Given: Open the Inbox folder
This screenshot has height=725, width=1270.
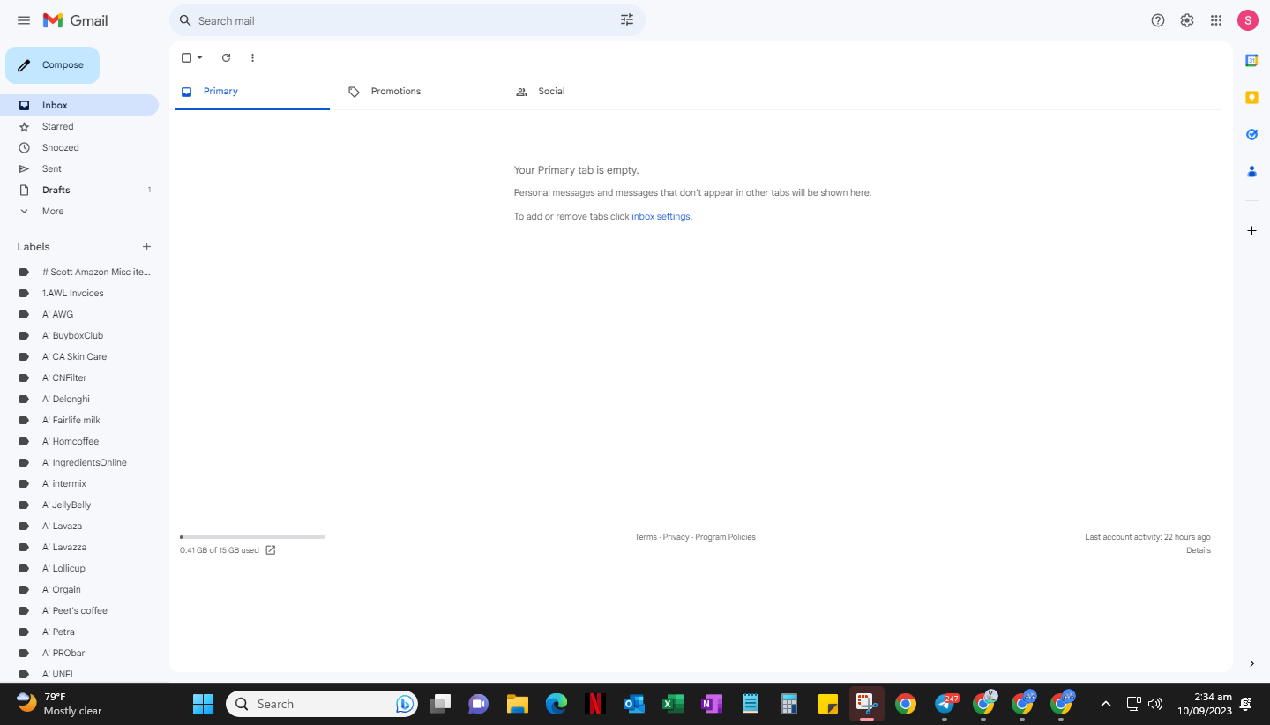Looking at the screenshot, I should [79, 105].
